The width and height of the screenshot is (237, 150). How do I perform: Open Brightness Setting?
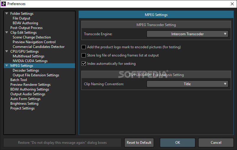coord(24,104)
